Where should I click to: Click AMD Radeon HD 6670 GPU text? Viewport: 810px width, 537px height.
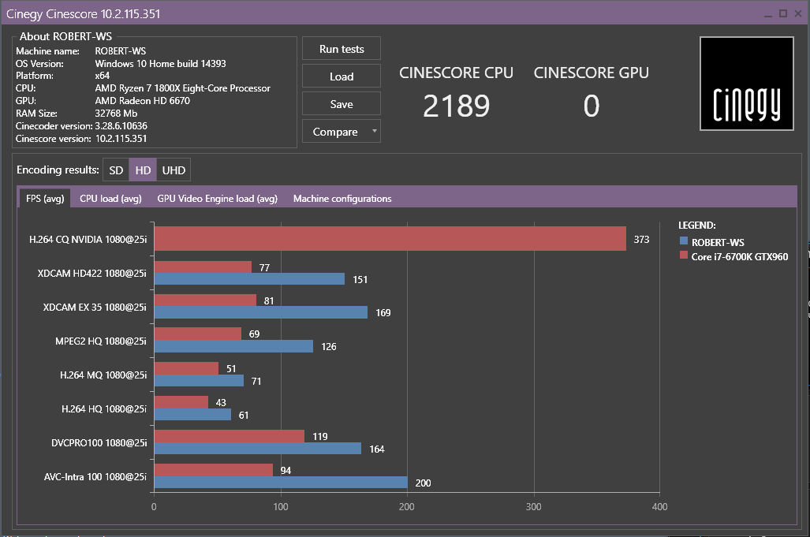[x=142, y=101]
